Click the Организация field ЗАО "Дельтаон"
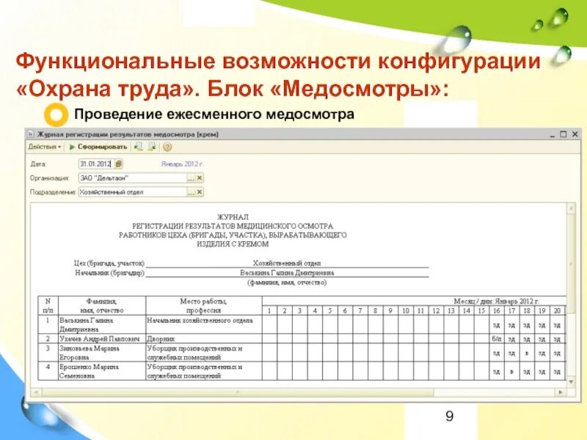This screenshot has height=440, width=587. pos(133,178)
